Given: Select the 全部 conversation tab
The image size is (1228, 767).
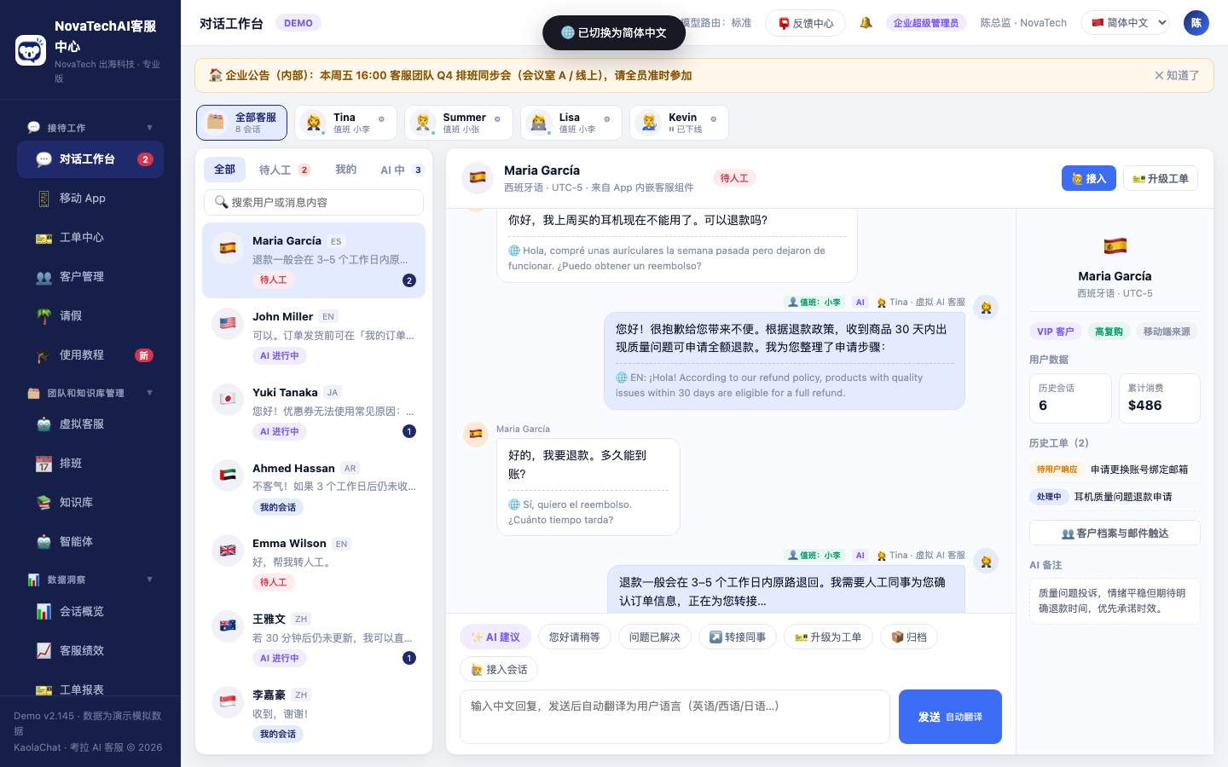Looking at the screenshot, I should coord(224,170).
